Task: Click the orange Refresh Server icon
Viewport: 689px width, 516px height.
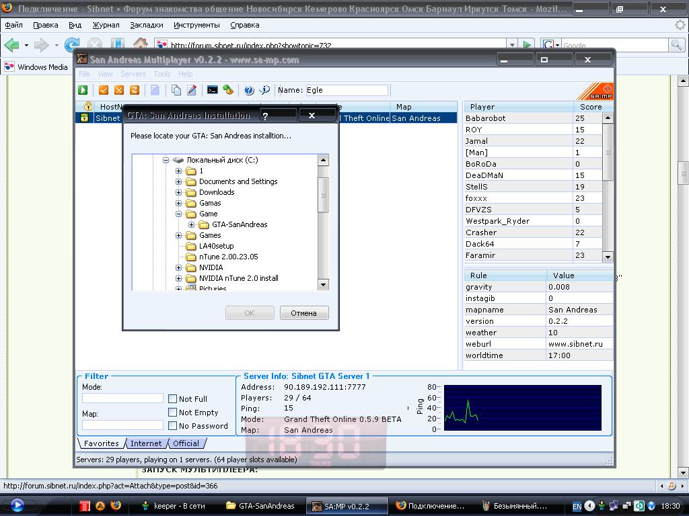Action: coord(135,90)
